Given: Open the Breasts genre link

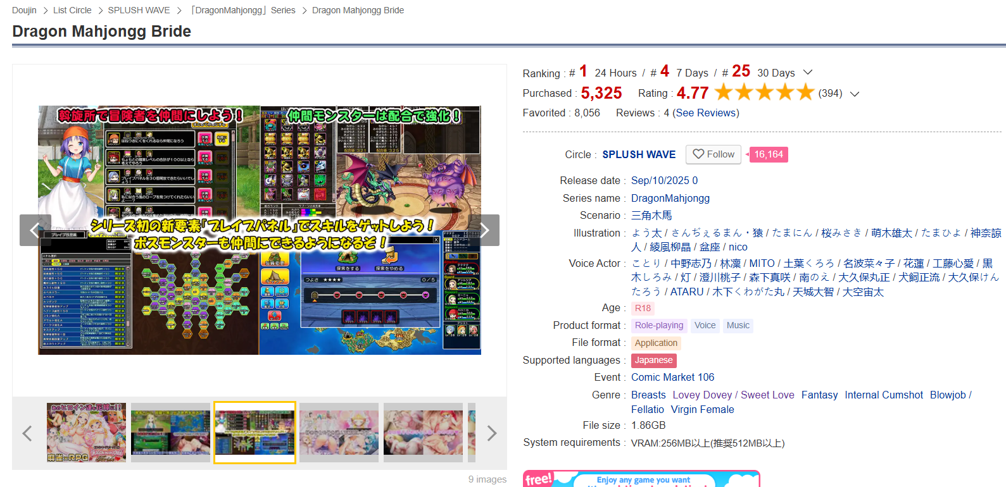Looking at the screenshot, I should [648, 395].
